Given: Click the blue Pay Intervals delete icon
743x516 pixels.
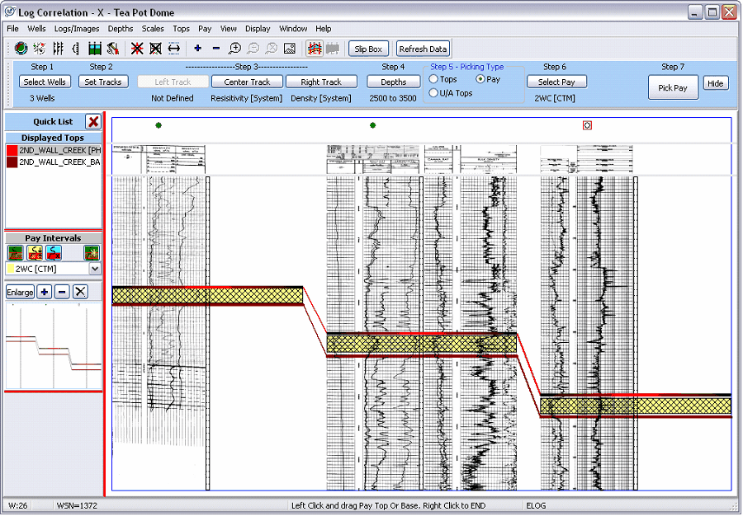Looking at the screenshot, I should (x=54, y=252).
